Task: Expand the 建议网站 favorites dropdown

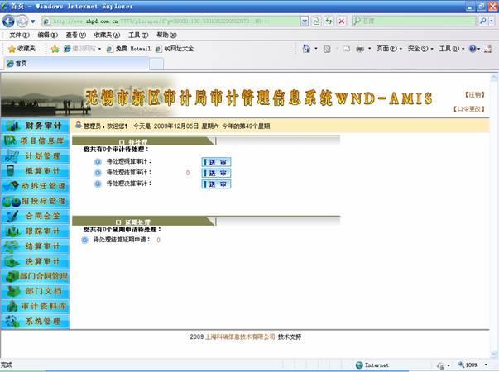Action: 99,49
